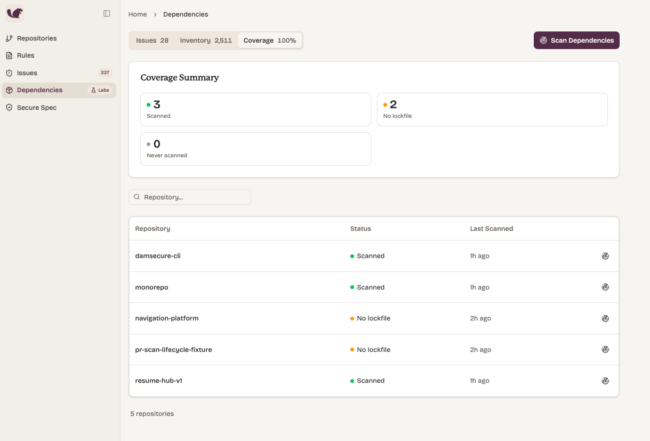The image size is (650, 441).
Task: Click the search magnifier icon
Action: (137, 197)
